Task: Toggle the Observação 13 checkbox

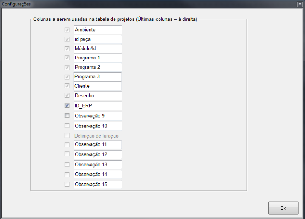Action: pos(67,164)
